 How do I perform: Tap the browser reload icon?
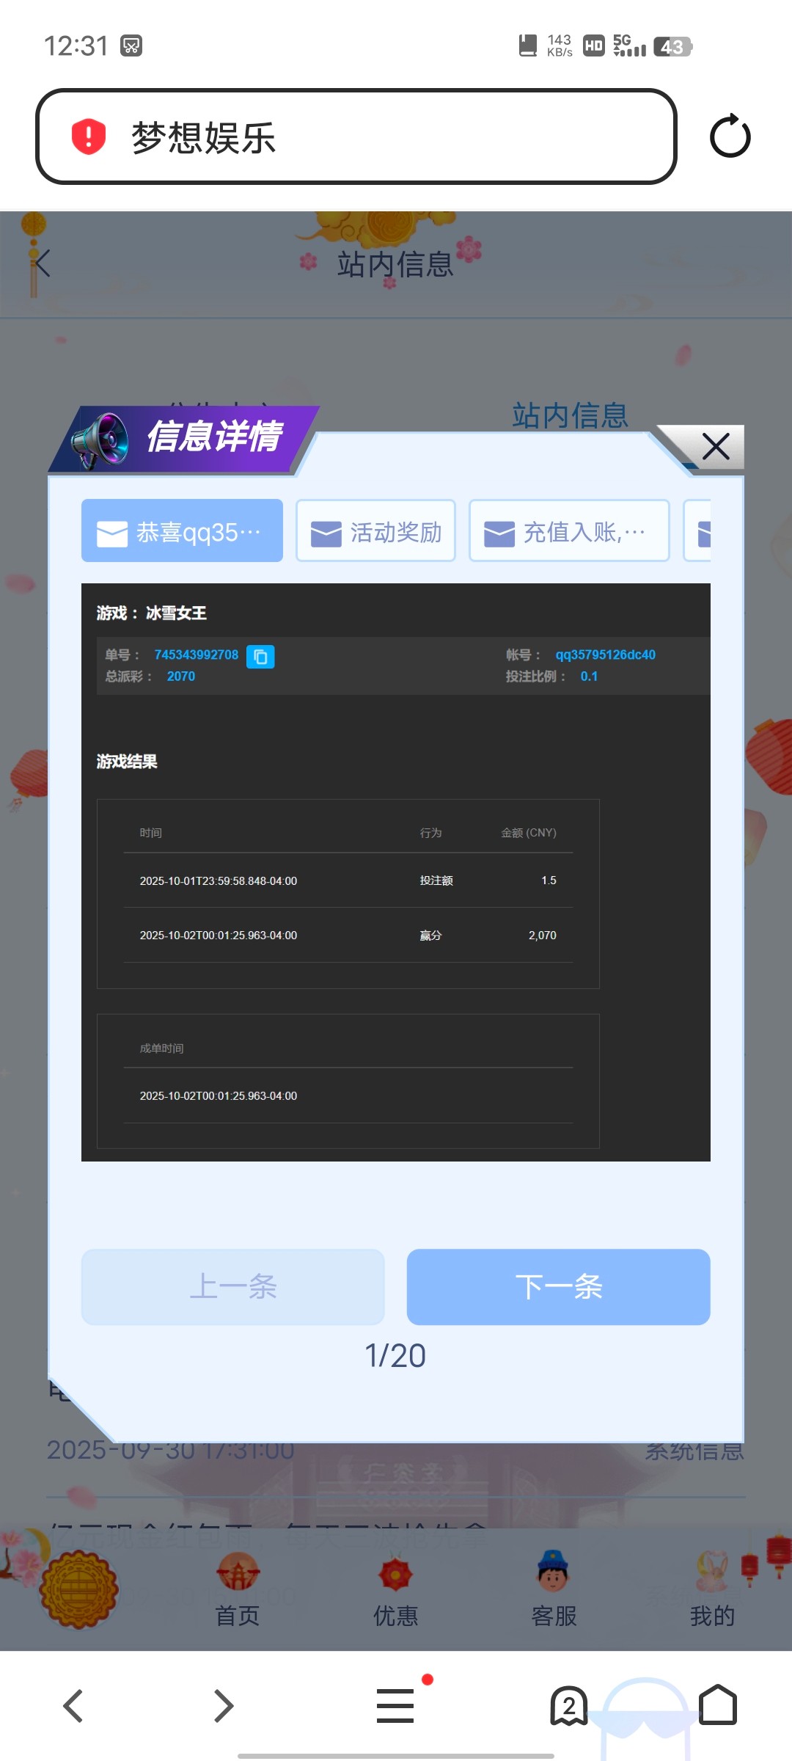point(730,136)
